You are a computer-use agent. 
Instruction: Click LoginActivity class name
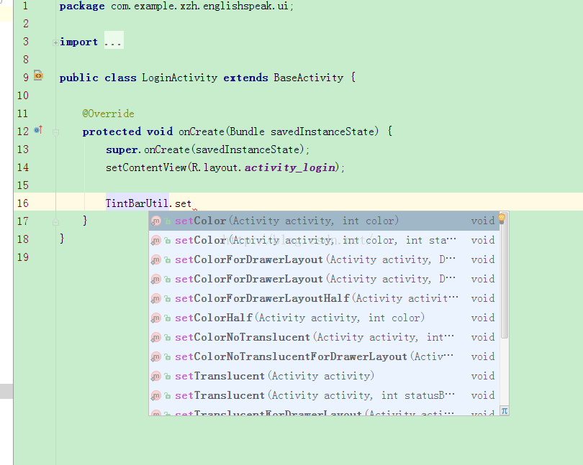coord(180,78)
